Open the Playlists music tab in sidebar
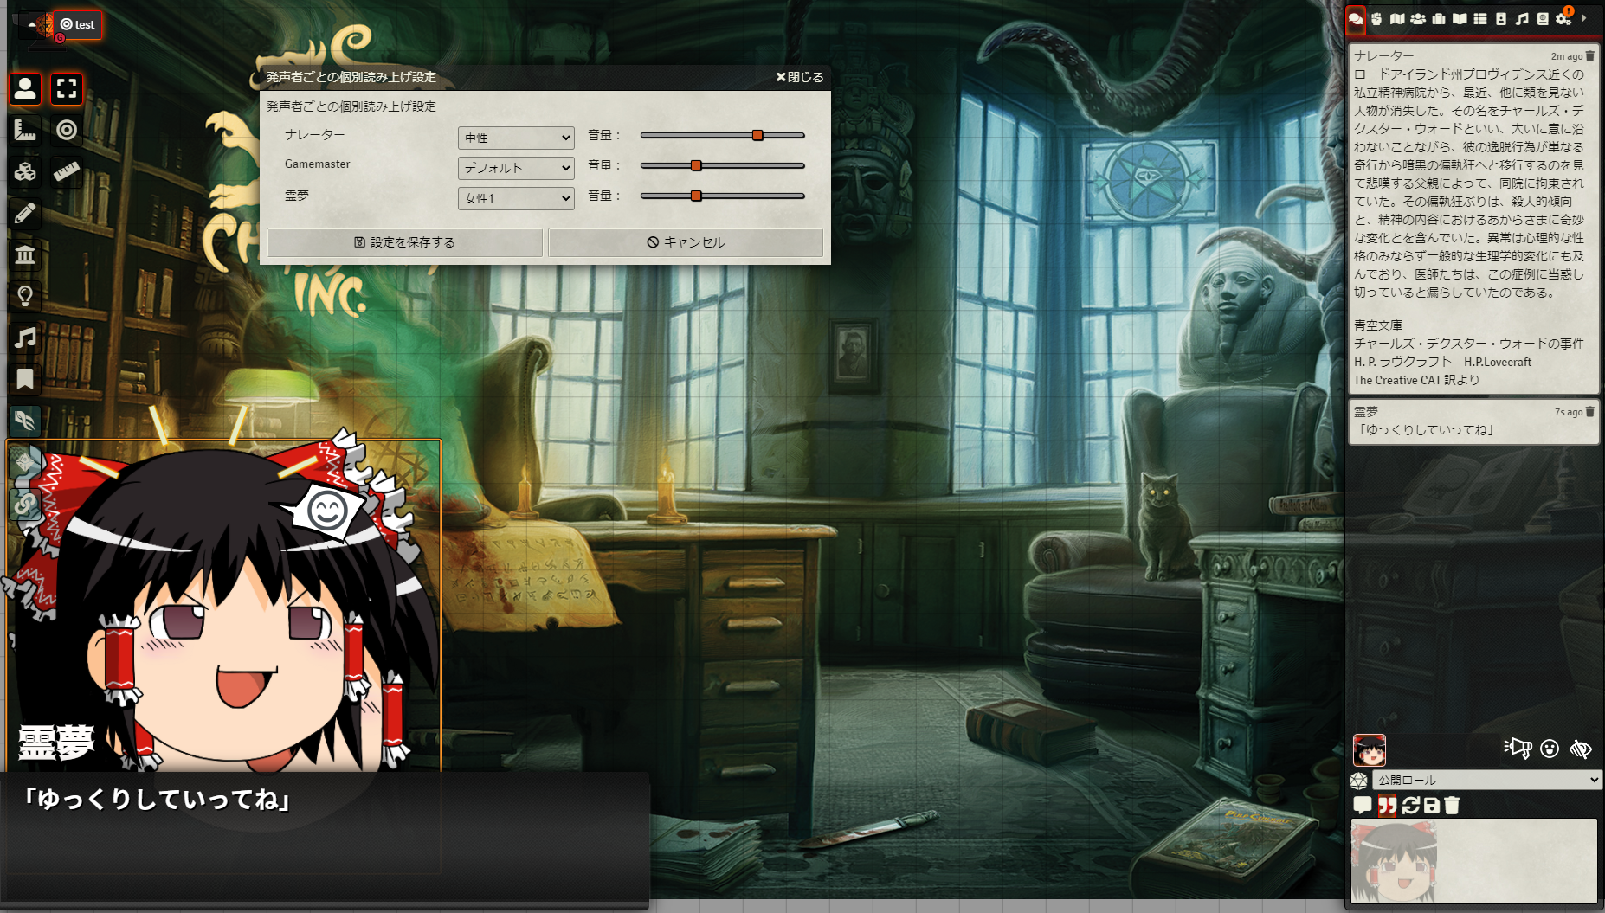Image resolution: width=1605 pixels, height=913 pixels. [x=1522, y=18]
